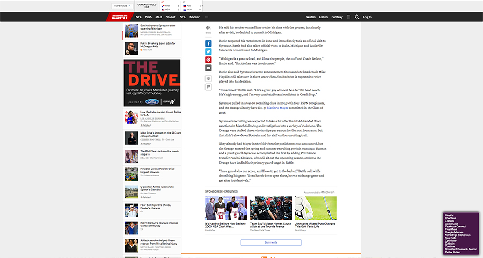The image size is (483, 258).
Task: Share article on Pinterest
Action: 208,60
